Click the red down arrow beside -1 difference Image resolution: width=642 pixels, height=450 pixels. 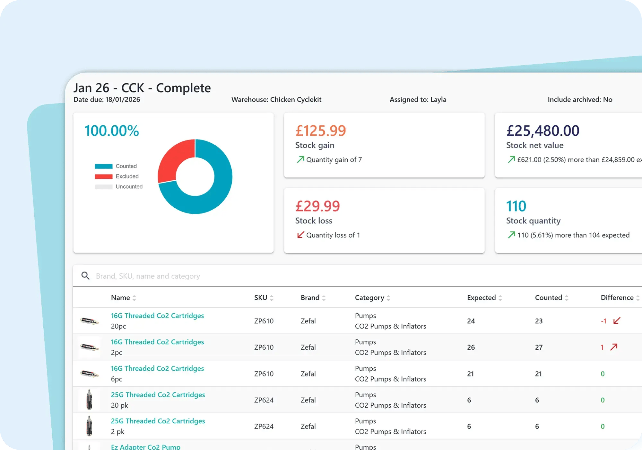click(617, 321)
